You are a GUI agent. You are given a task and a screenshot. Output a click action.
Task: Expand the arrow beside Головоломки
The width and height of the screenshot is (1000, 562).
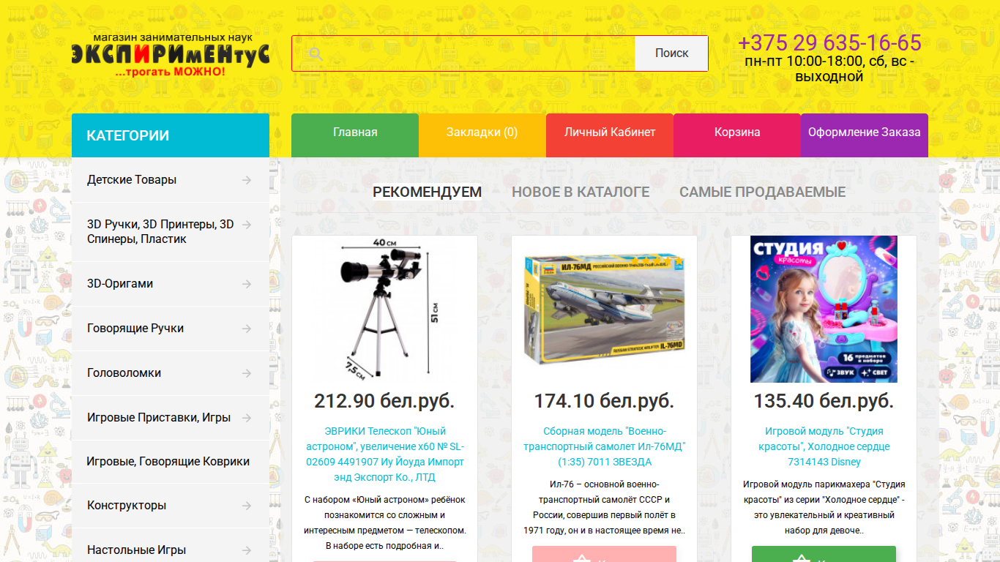247,373
